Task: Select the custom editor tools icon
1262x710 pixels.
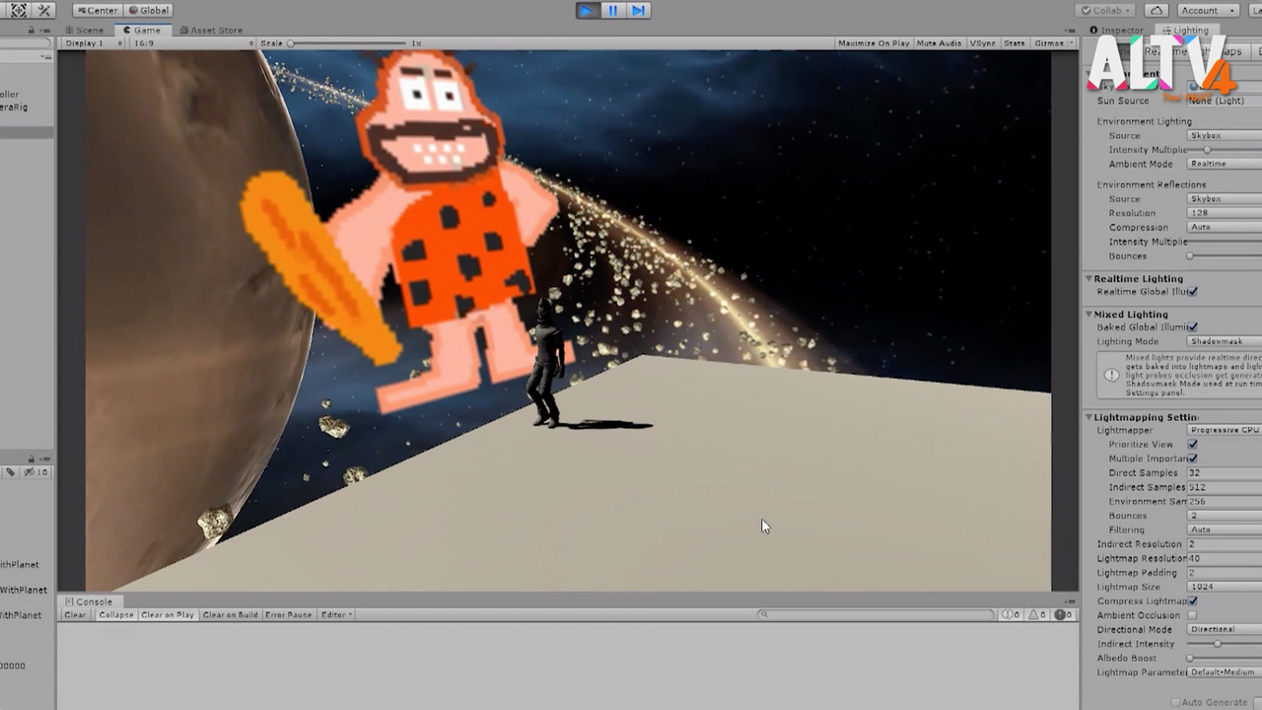Action: (x=44, y=10)
